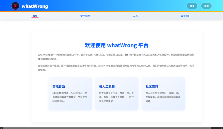Click the 欢迎使用 whatWrong 平台 heading
This screenshot has width=223, height=129.
(117, 45)
